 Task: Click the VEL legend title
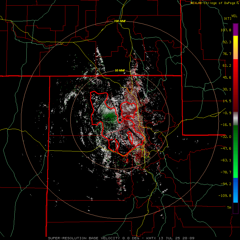pos(234,16)
